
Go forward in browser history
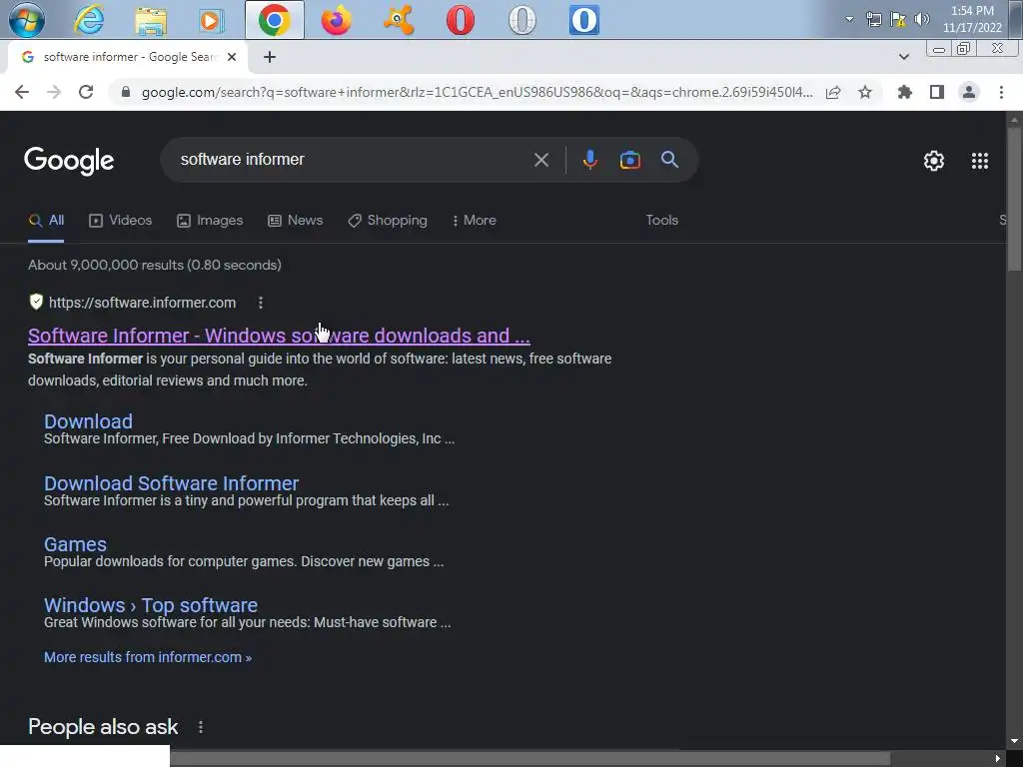pos(54,92)
